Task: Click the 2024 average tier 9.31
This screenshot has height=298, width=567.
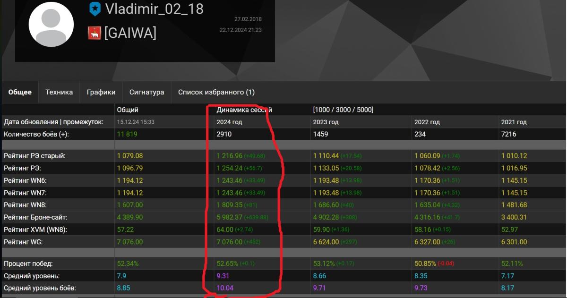Action: tap(223, 276)
